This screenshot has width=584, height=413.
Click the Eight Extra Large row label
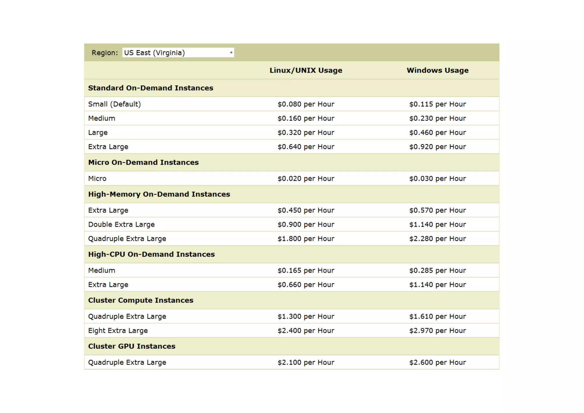point(118,331)
